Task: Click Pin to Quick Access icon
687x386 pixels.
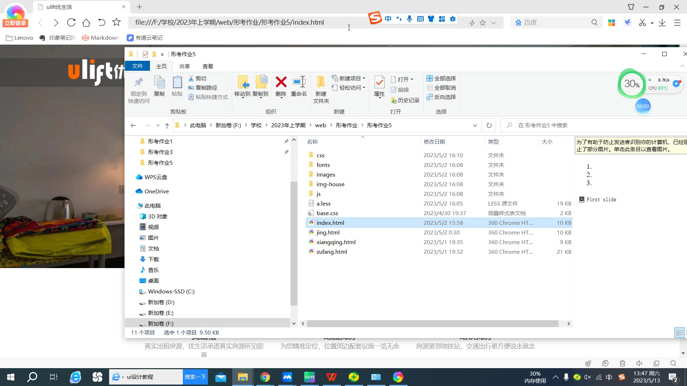Action: pos(138,83)
